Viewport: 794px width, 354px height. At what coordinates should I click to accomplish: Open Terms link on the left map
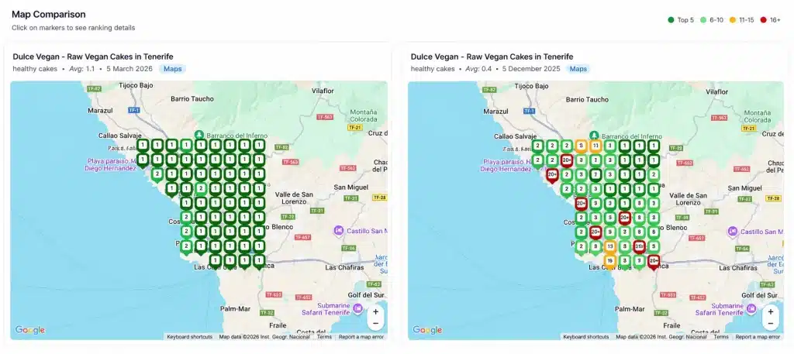(324, 337)
